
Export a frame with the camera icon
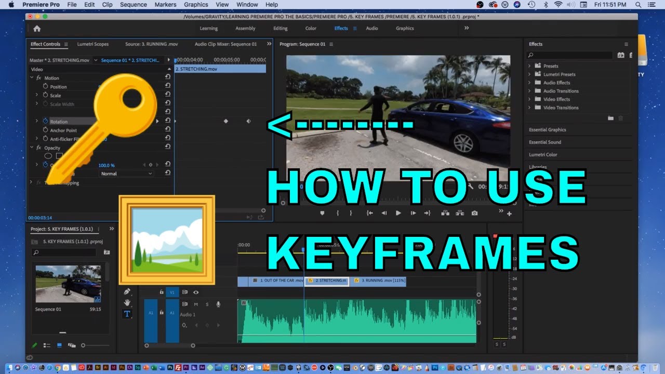pos(474,213)
